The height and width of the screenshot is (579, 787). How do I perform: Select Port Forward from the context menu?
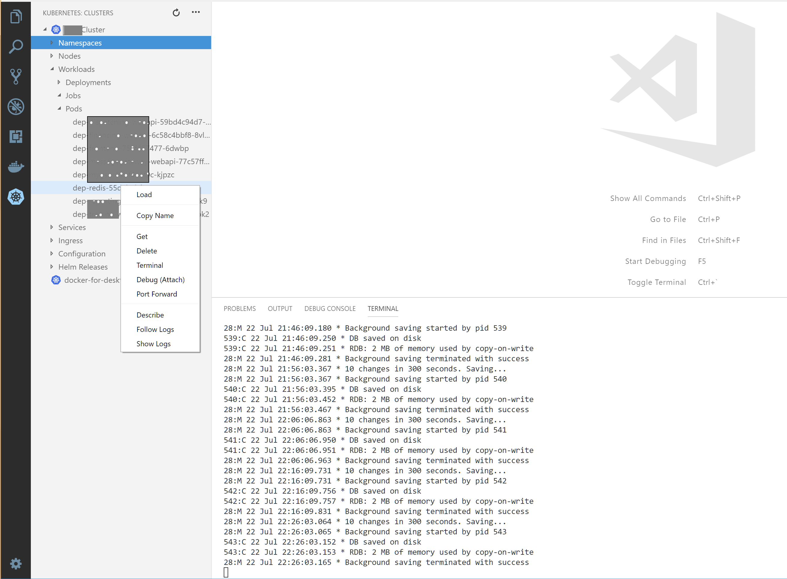pyautogui.click(x=157, y=294)
